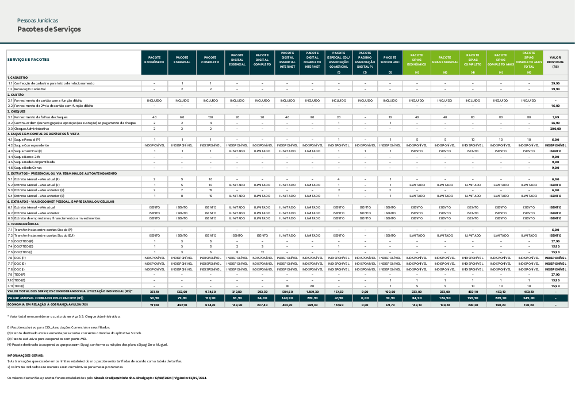The image size is (575, 406).
Task: Click the Pacote Essencial column header
Action: [182, 60]
